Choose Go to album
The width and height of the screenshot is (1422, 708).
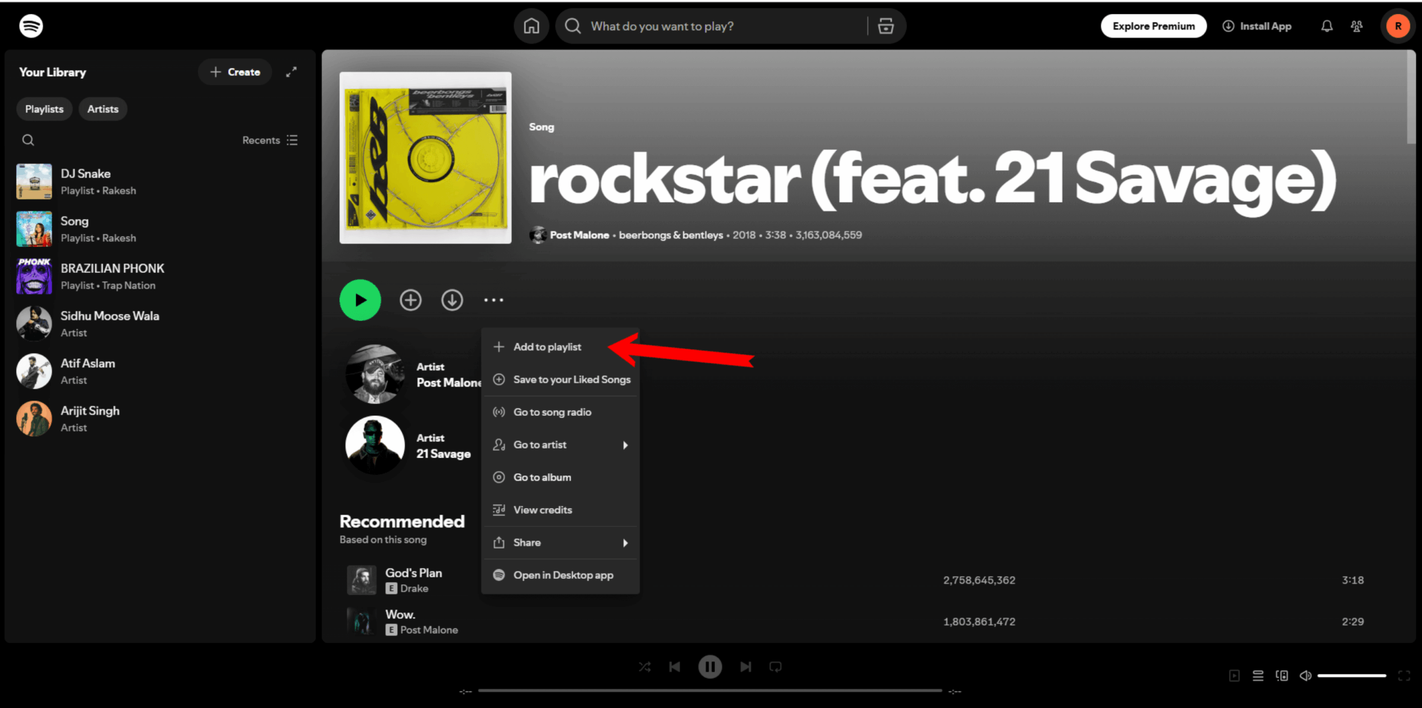point(560,478)
